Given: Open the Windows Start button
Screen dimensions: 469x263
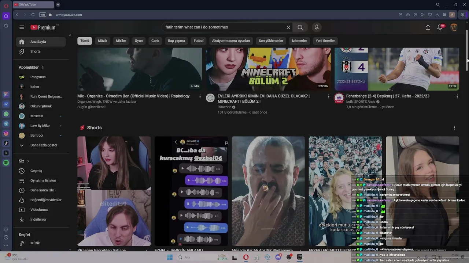Looking at the screenshot, I should point(170,257).
